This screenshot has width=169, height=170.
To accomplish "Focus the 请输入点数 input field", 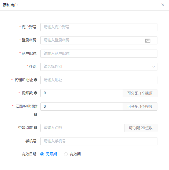I will 82,128.
